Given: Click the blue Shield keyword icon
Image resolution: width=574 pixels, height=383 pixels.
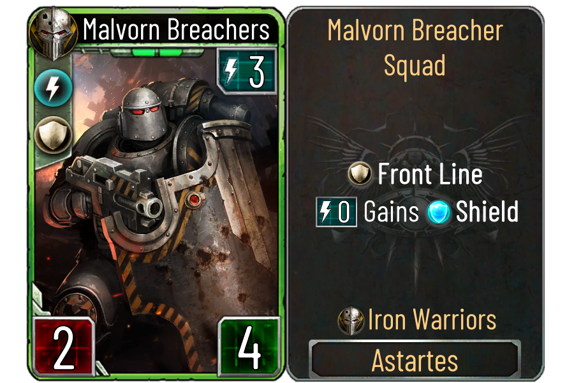Looking at the screenshot, I should click(439, 212).
